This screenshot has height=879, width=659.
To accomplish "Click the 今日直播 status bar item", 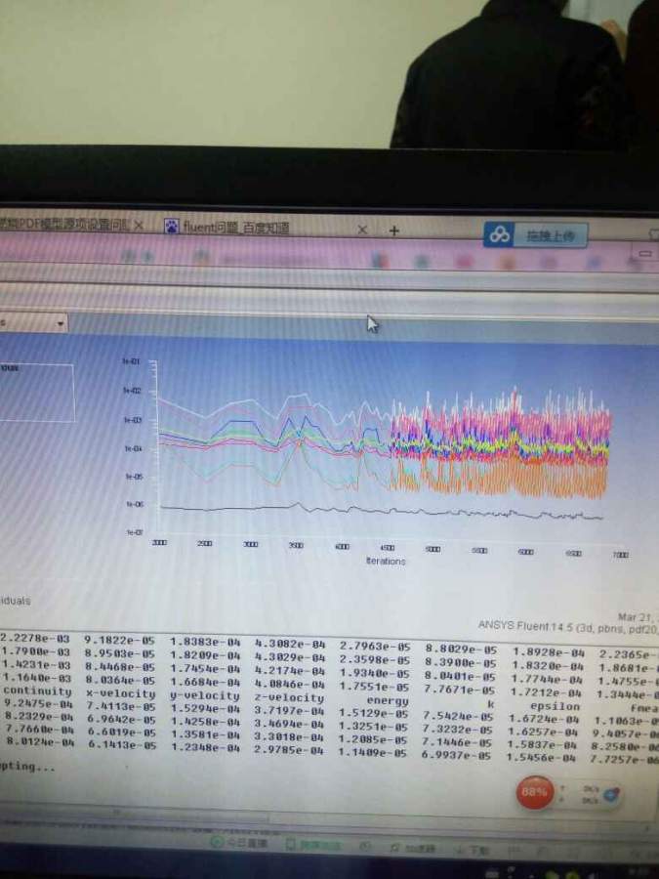I will pos(239,843).
